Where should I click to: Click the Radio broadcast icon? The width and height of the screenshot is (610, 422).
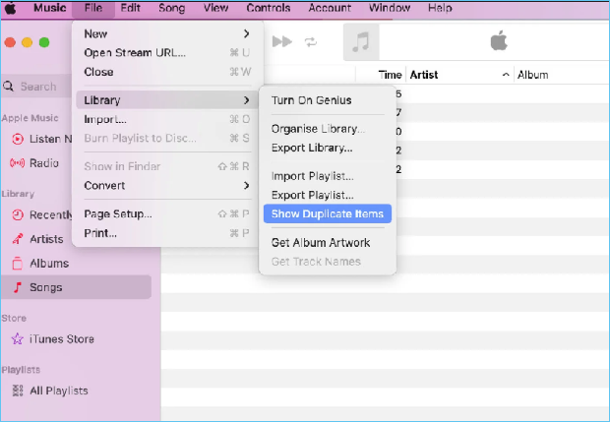[17, 163]
